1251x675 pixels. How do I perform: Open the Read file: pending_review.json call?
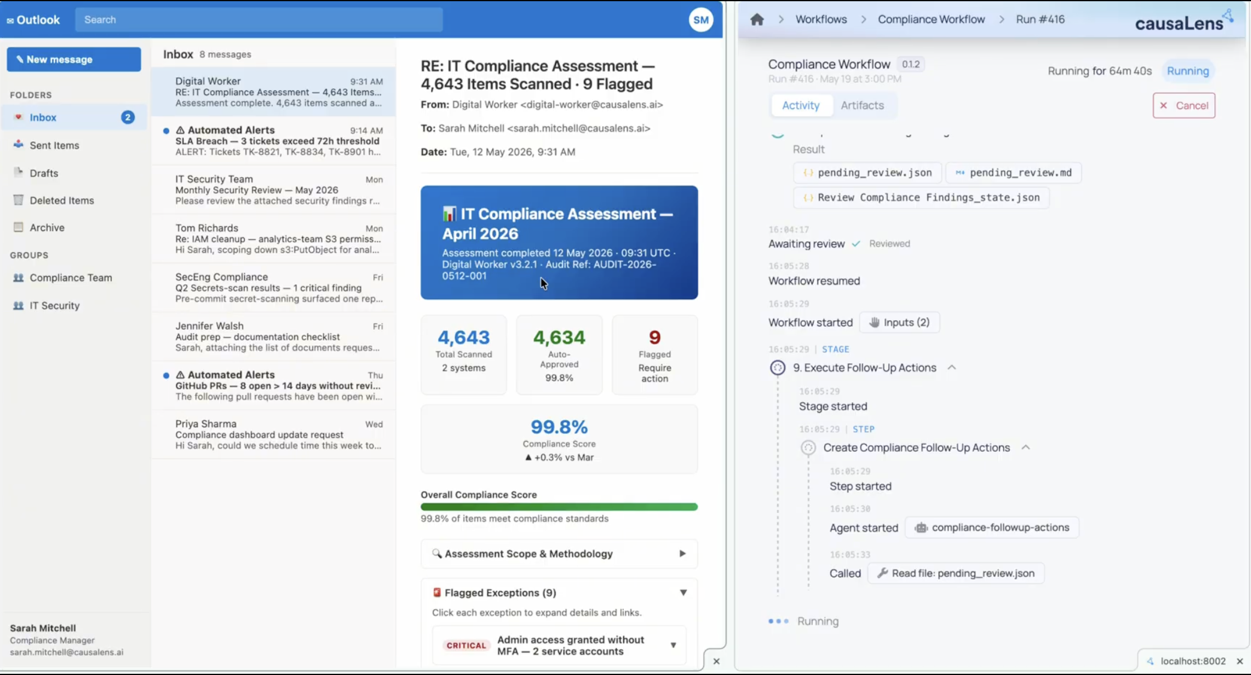click(956, 573)
